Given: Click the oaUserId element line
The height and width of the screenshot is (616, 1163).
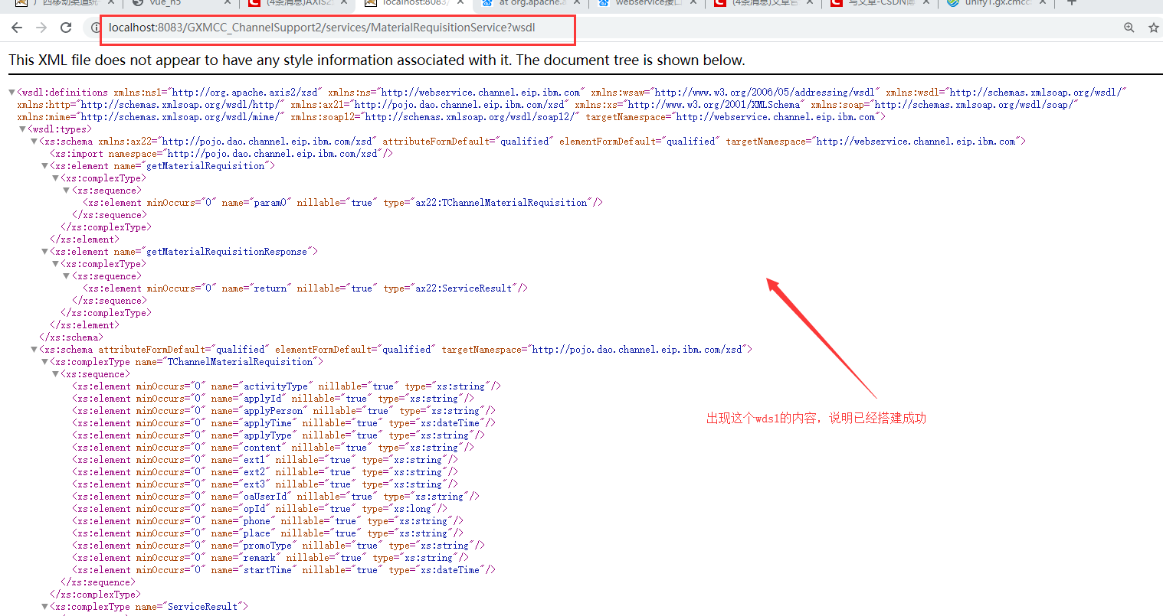Looking at the screenshot, I should (276, 497).
